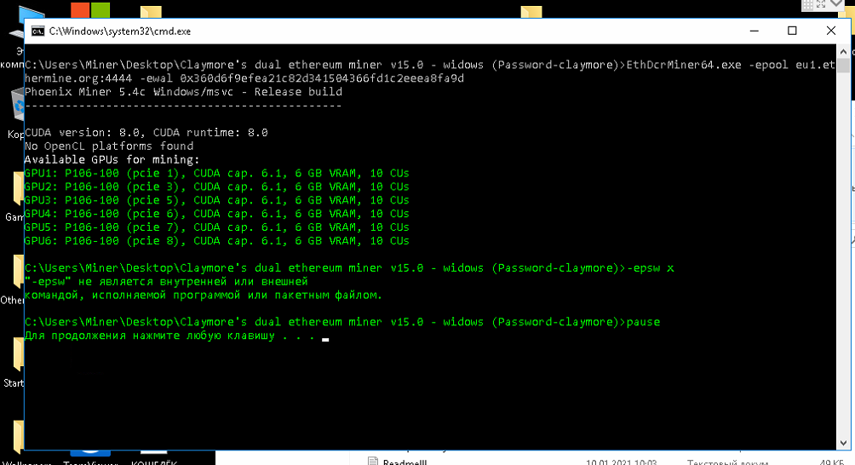This screenshot has width=855, height=465.
Task: Click the GPU5 P106-100 (pcie 7) line
Action: pos(216,227)
